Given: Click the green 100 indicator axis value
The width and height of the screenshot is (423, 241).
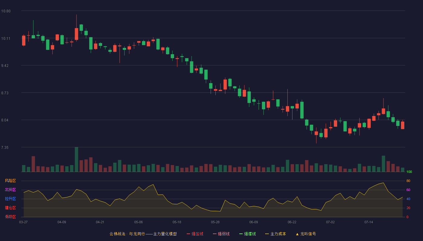Looking at the screenshot, I should (x=409, y=172).
